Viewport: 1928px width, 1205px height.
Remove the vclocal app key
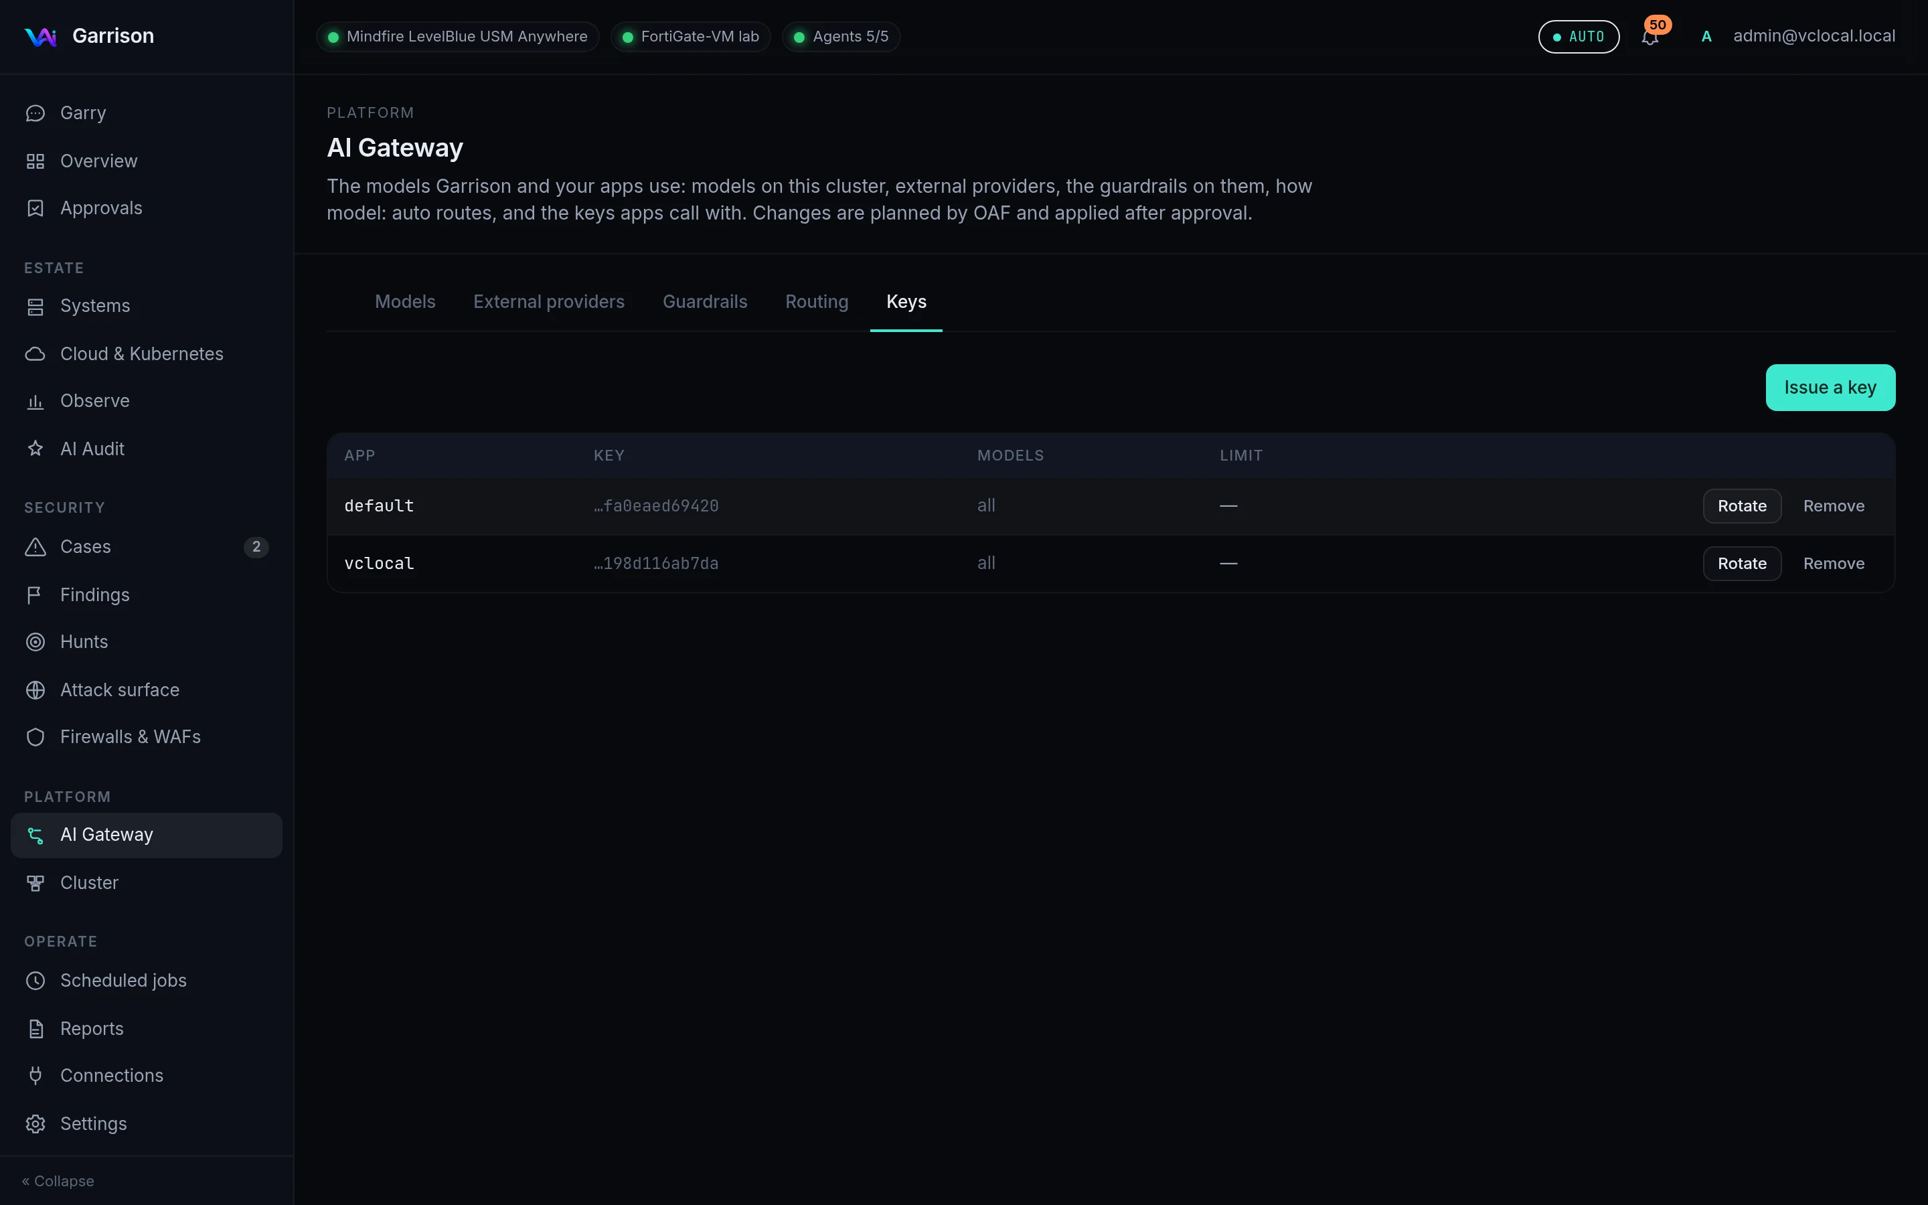pos(1833,564)
